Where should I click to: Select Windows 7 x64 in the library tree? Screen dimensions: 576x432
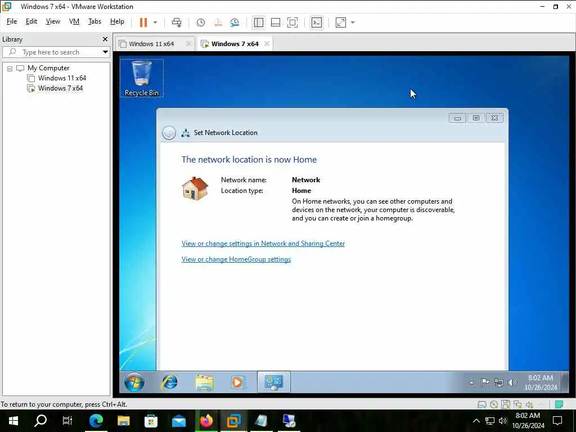(60, 88)
